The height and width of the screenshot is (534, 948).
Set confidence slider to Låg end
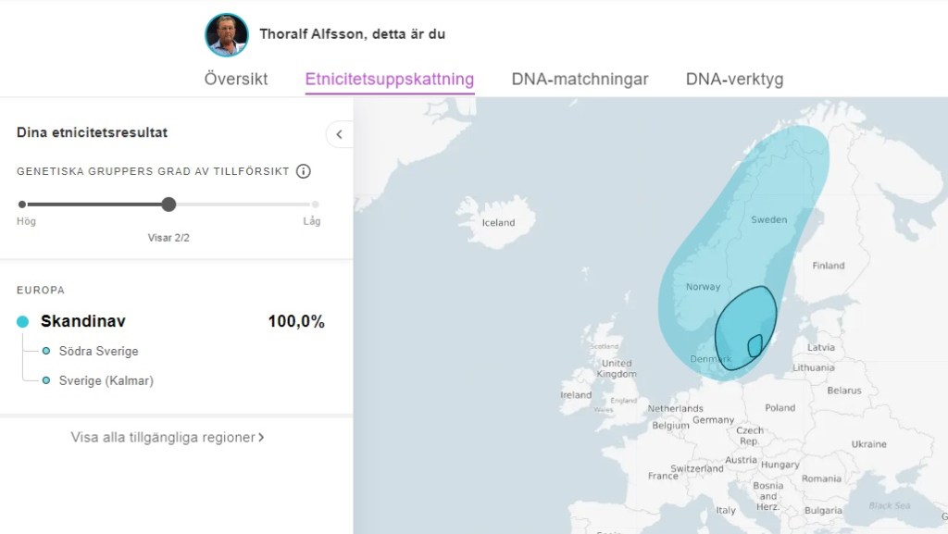coord(316,205)
